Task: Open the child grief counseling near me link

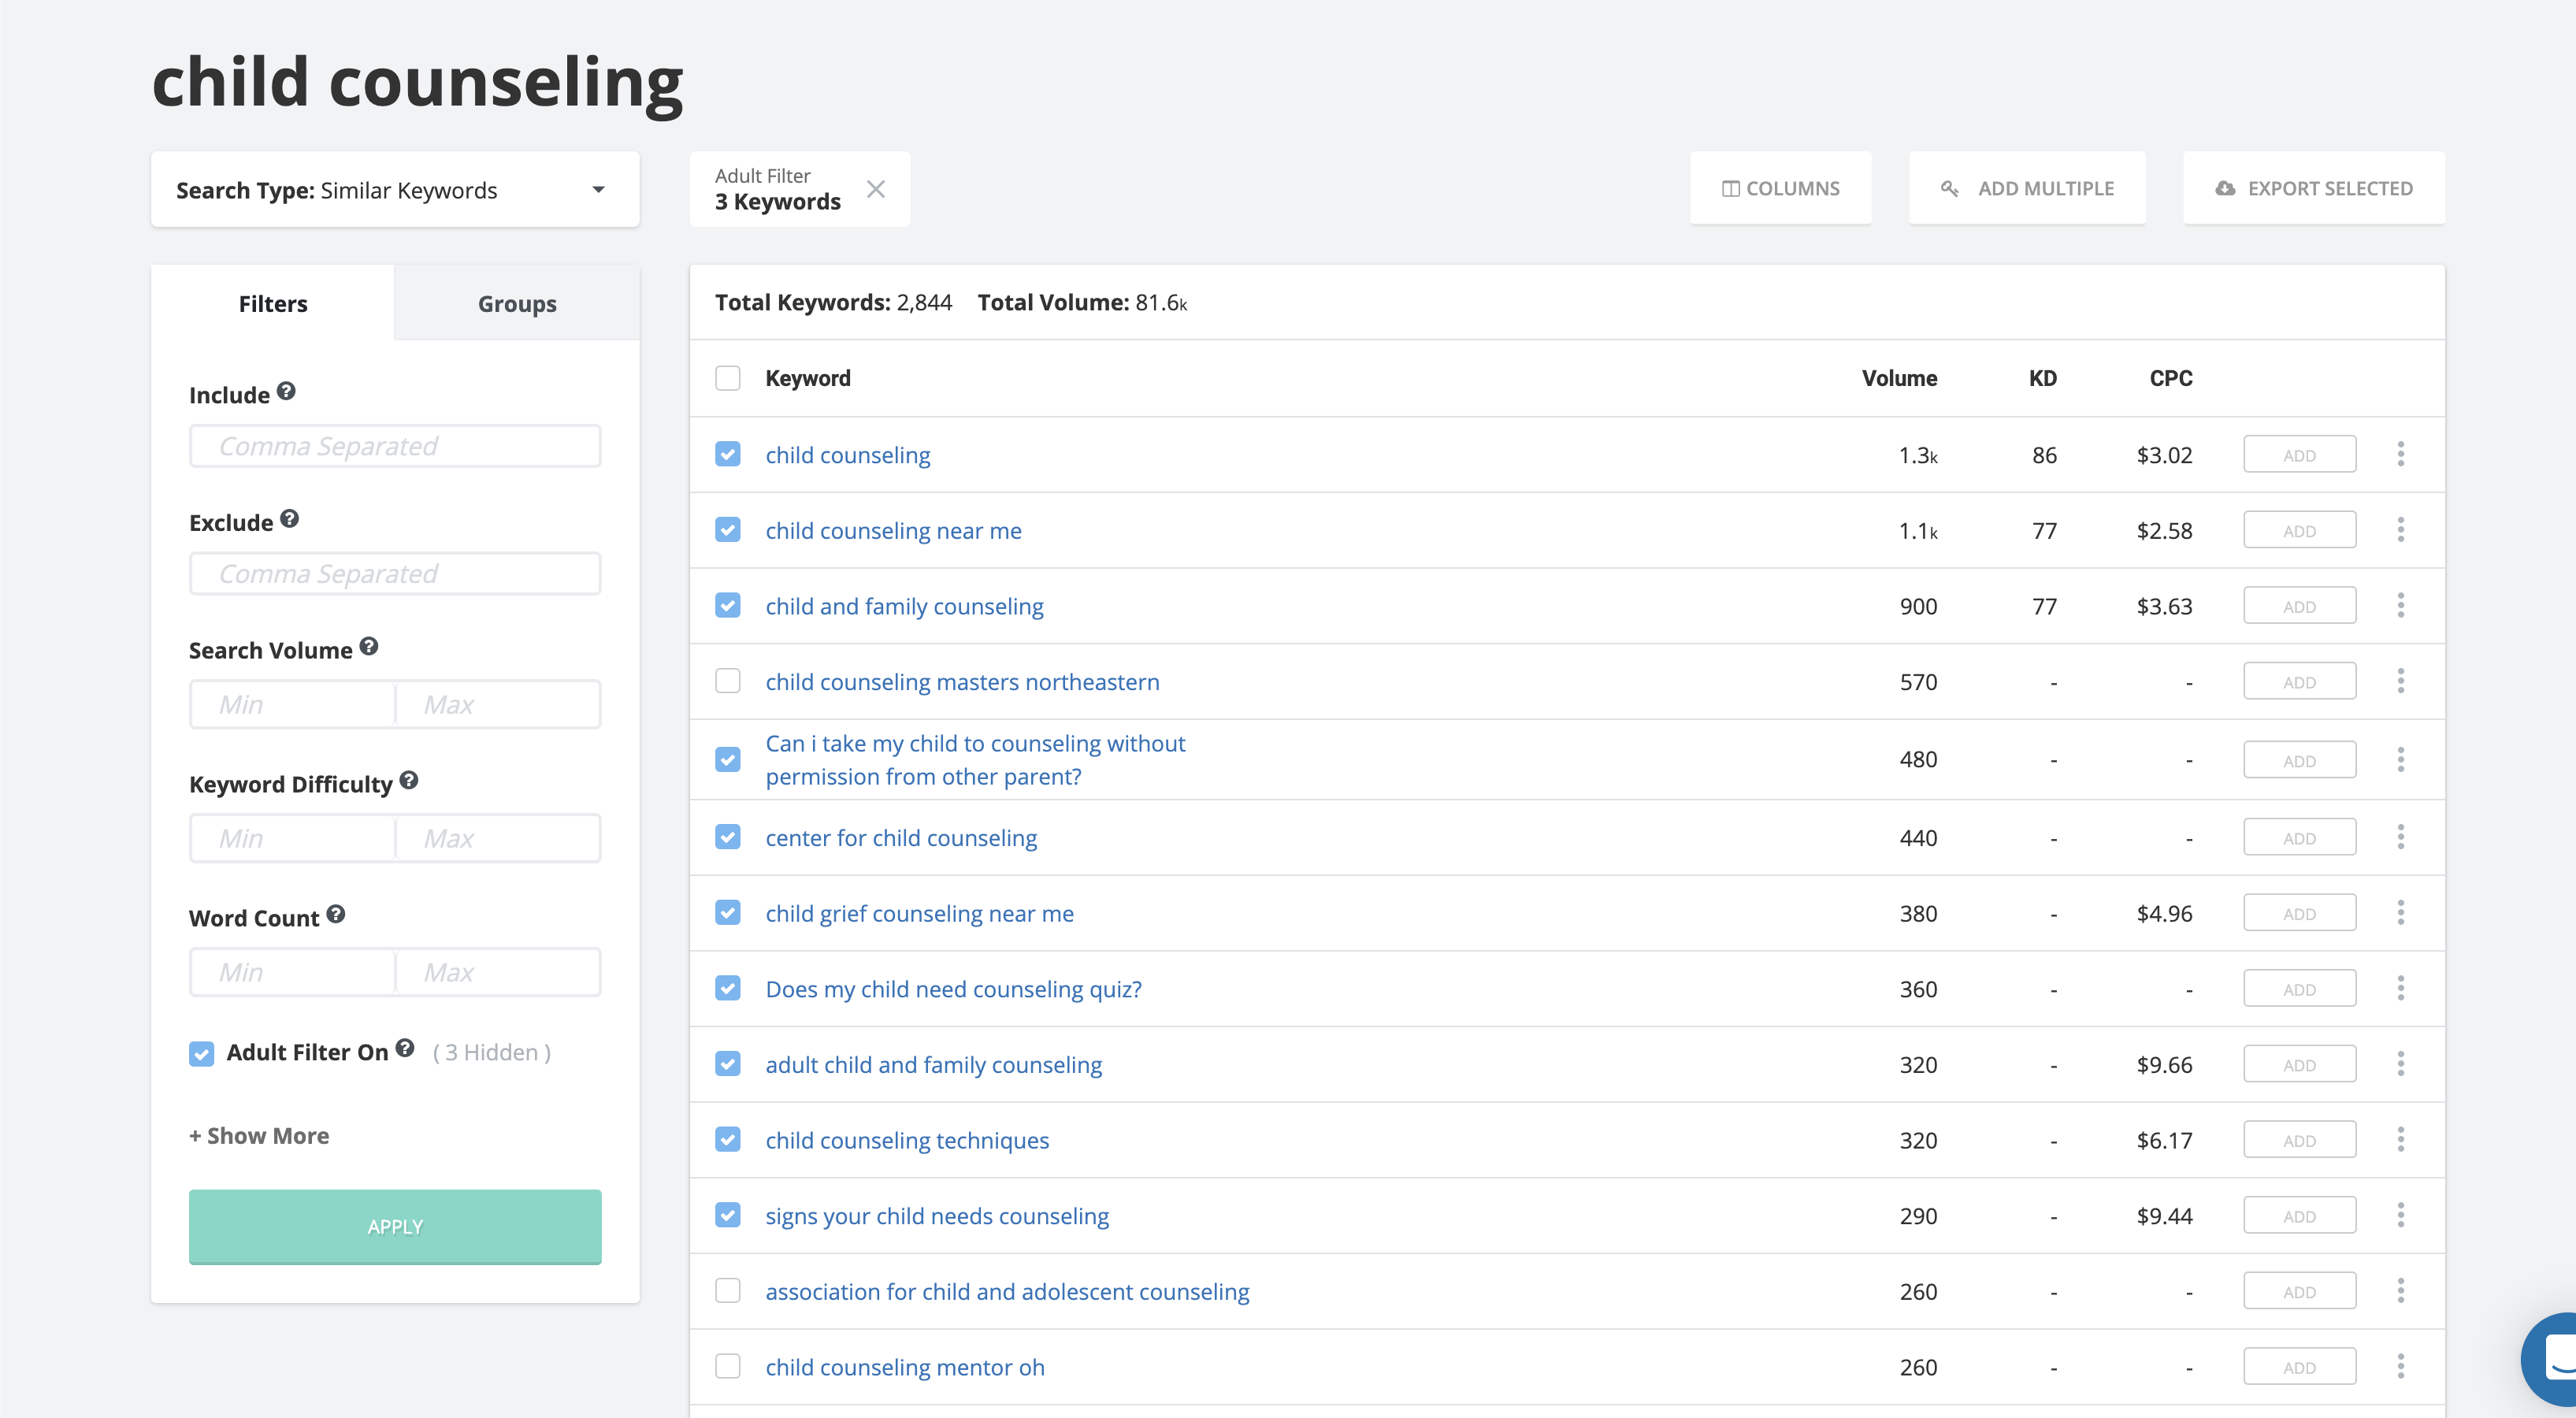Action: 919,914
